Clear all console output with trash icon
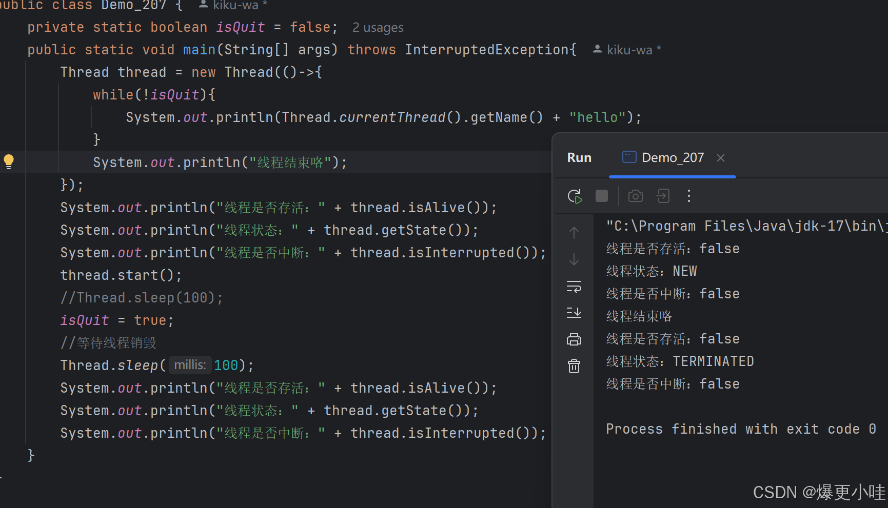Image resolution: width=888 pixels, height=508 pixels. point(574,365)
